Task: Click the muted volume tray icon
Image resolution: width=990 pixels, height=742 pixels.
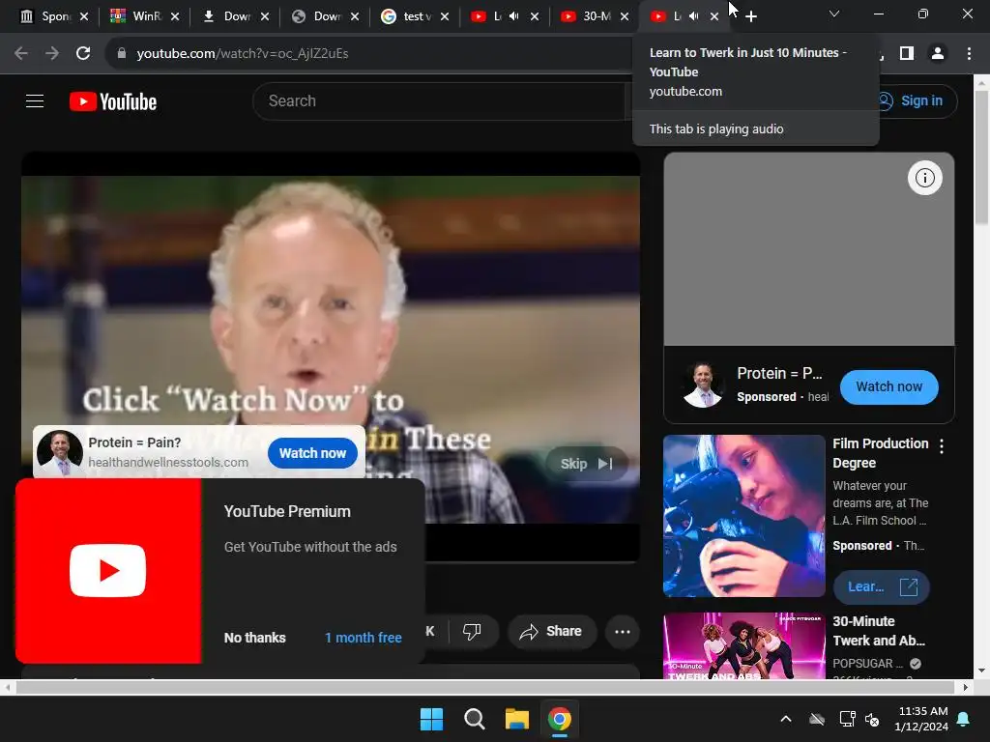Action: tap(873, 719)
